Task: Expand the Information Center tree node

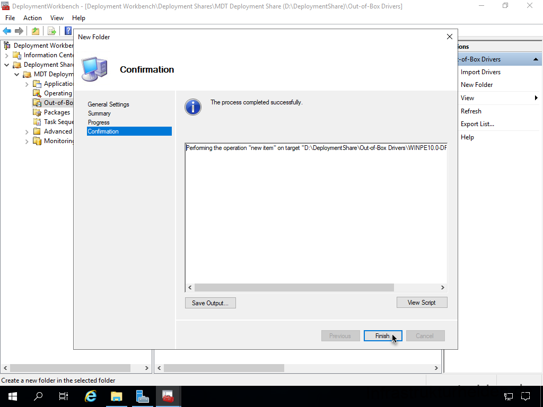Action: pyautogui.click(x=6, y=55)
